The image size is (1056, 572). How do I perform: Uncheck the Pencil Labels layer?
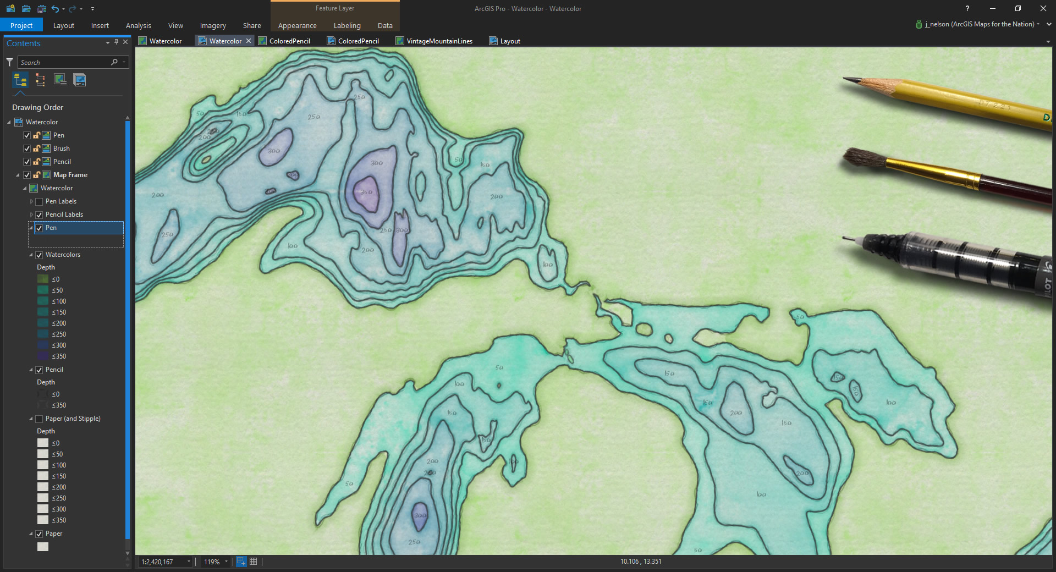39,215
